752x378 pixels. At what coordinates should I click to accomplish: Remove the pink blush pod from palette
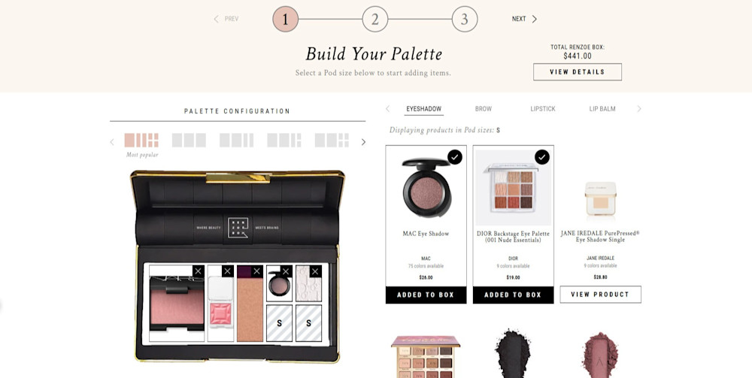(x=198, y=271)
